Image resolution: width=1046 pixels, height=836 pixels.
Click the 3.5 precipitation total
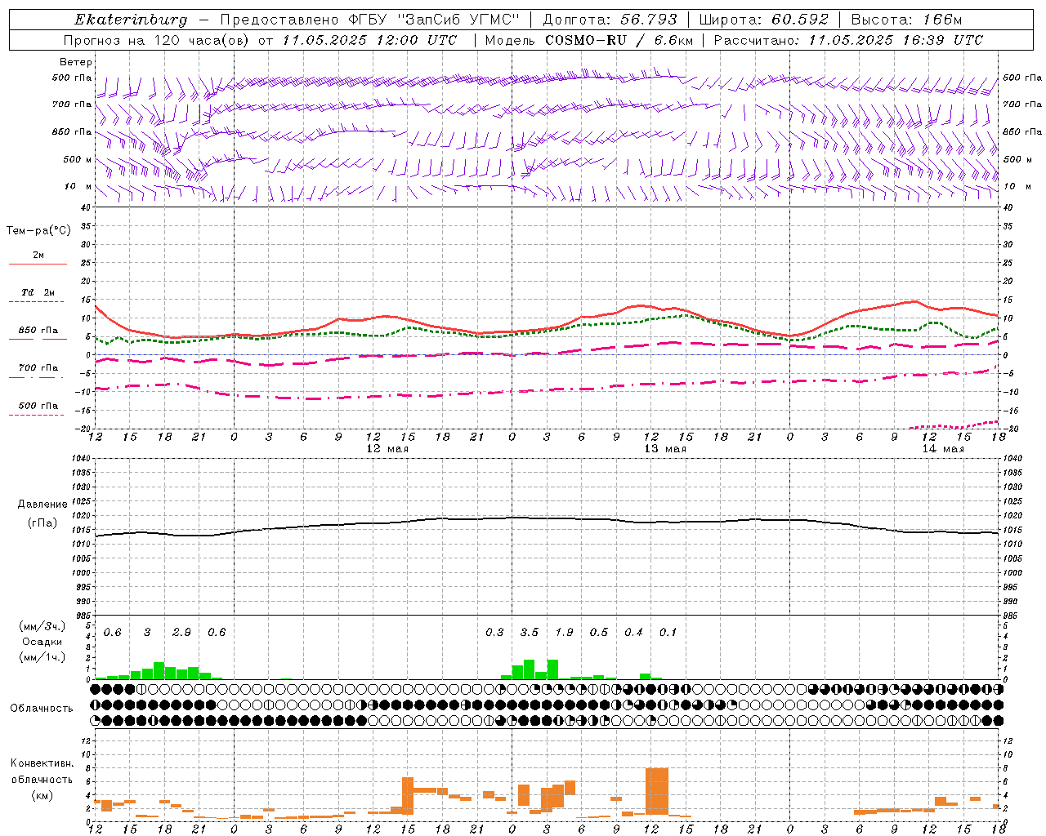530,633
